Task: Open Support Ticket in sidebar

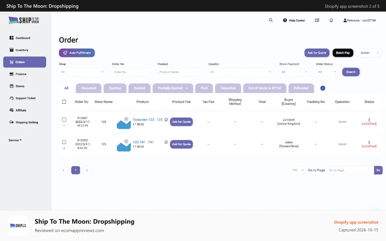Action: pyautogui.click(x=25, y=98)
